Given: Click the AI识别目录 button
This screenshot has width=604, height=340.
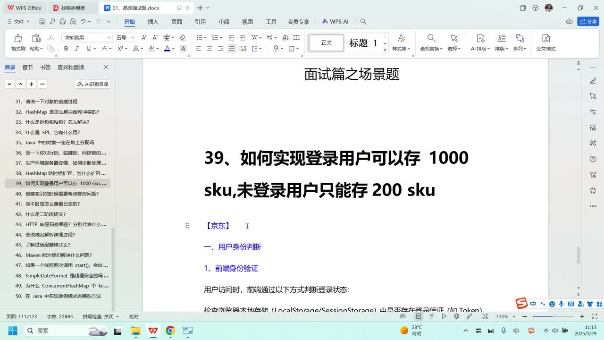Looking at the screenshot, I should [x=93, y=84].
